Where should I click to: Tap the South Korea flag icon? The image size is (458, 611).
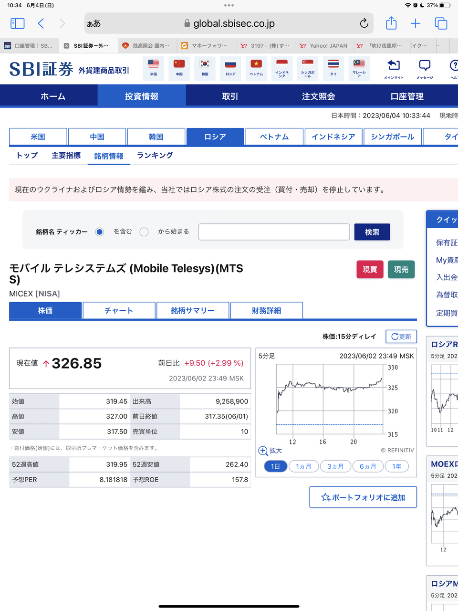point(205,67)
